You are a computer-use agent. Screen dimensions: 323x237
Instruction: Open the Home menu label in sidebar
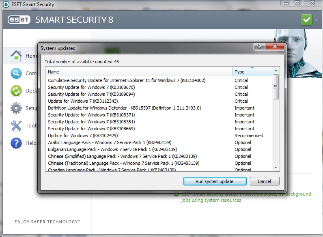[31, 56]
